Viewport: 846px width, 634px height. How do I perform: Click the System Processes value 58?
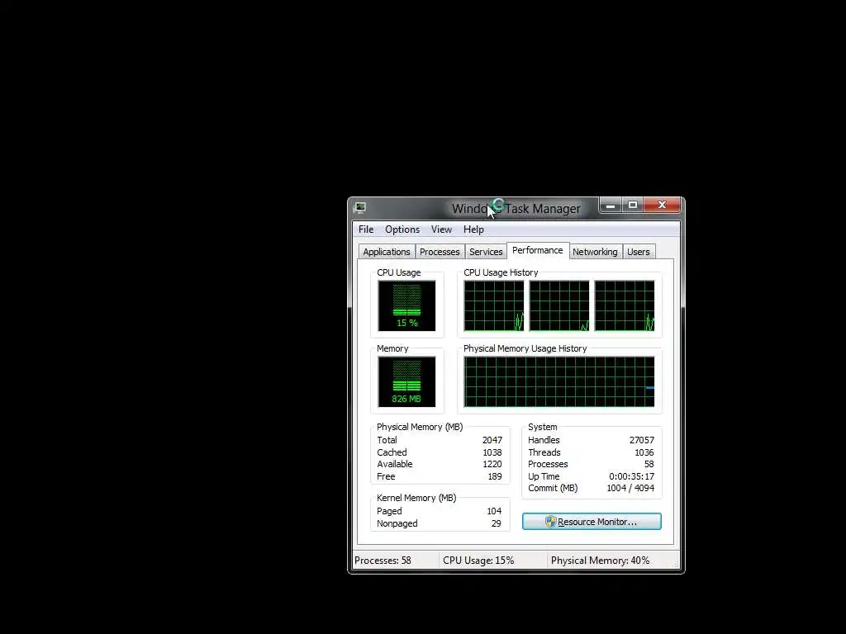point(649,464)
